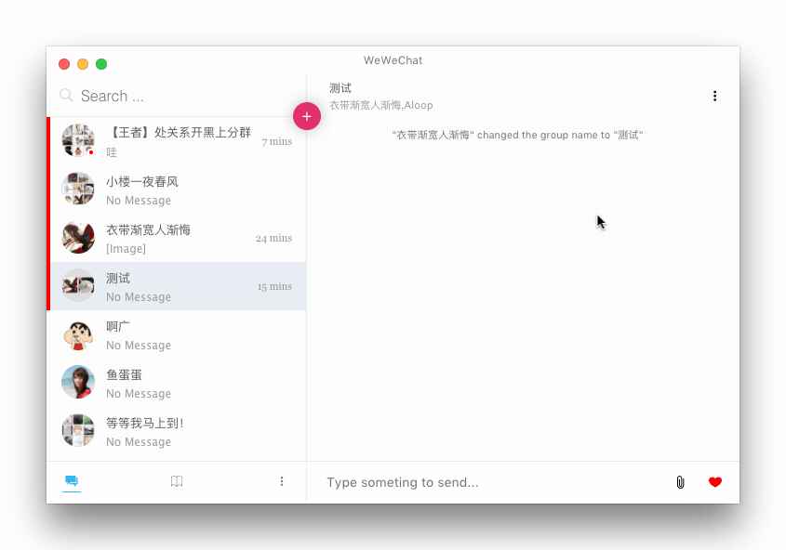Image resolution: width=786 pixels, height=550 pixels.
Task: Open the 等等我马上到! conversation
Action: pyautogui.click(x=178, y=431)
